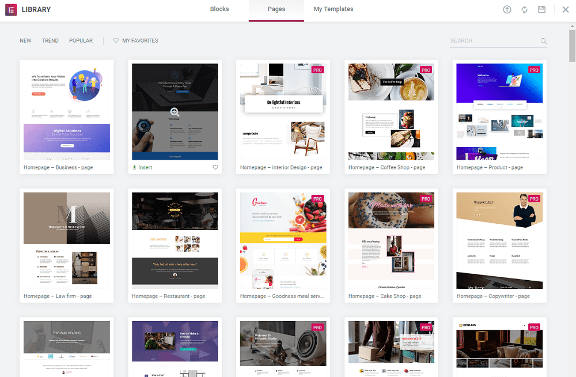Click PRO badge on Copywriter template
The height and width of the screenshot is (377, 576).
pyautogui.click(x=534, y=199)
